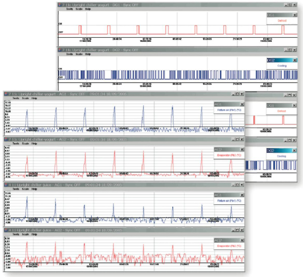Open Help menu in juice AG2 window
This screenshot has height=277, width=303.
(34, 233)
